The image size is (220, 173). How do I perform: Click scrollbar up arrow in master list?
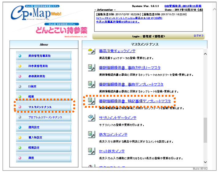[x=205, y=54]
